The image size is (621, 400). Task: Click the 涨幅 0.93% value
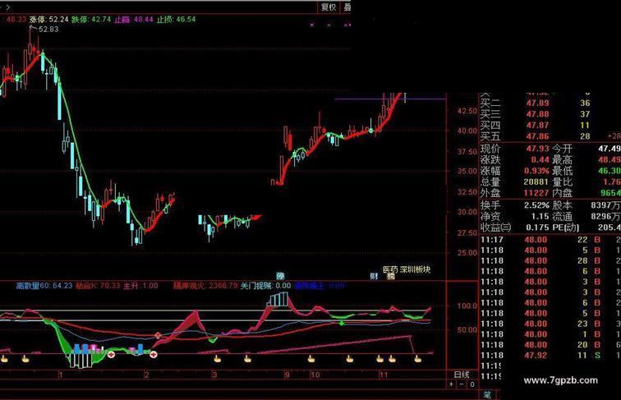536,171
